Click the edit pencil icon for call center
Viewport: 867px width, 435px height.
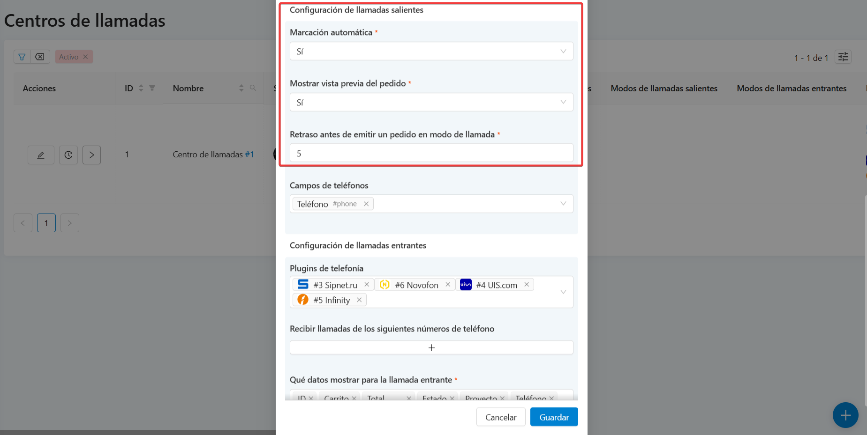pos(41,155)
